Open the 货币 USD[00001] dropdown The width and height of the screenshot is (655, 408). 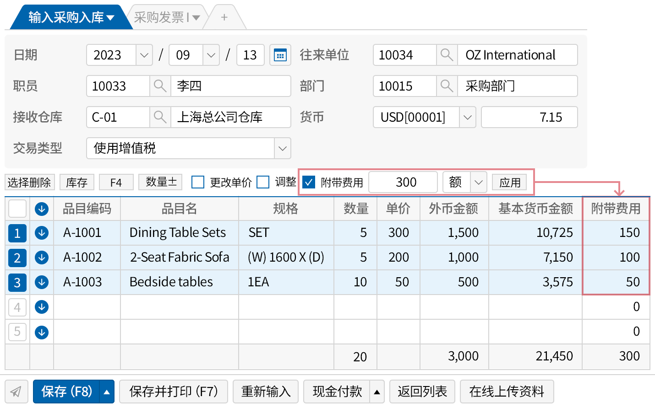pyautogui.click(x=467, y=118)
